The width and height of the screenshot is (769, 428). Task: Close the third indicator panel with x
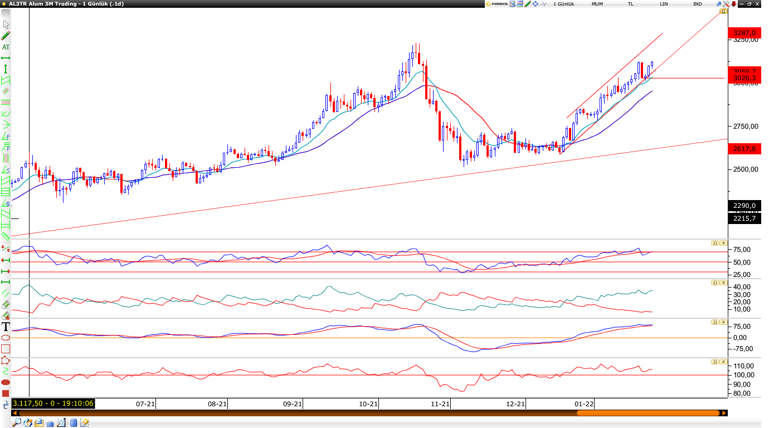723,322
